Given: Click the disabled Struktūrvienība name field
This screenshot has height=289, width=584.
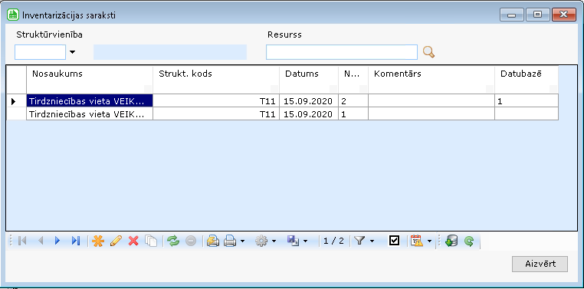Looking at the screenshot, I should [170, 52].
